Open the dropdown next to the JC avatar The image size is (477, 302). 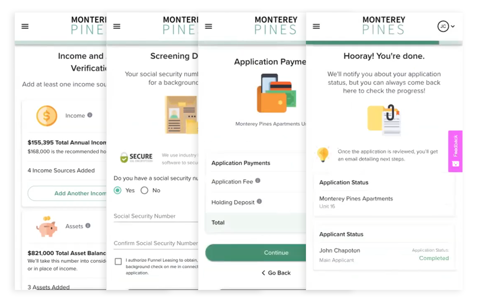[453, 26]
